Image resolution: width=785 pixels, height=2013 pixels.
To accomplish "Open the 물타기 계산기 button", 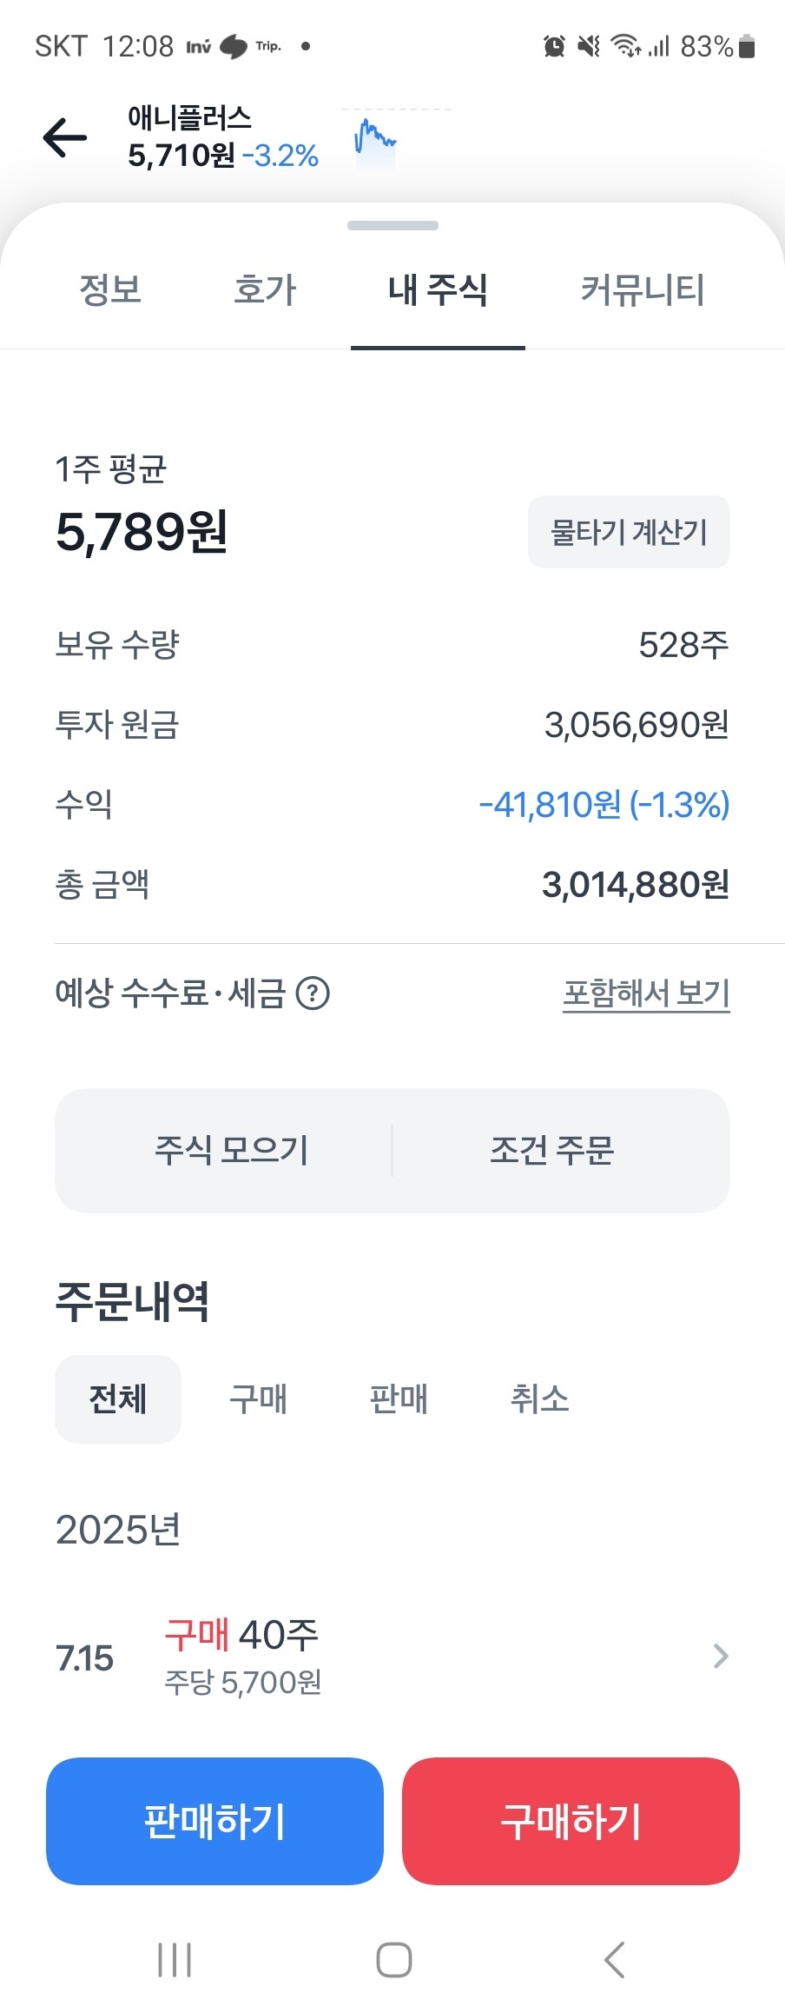I will pos(629,532).
